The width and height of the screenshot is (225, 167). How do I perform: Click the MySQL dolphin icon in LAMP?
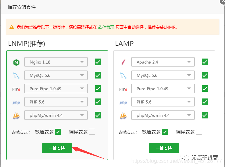click(x=123, y=76)
